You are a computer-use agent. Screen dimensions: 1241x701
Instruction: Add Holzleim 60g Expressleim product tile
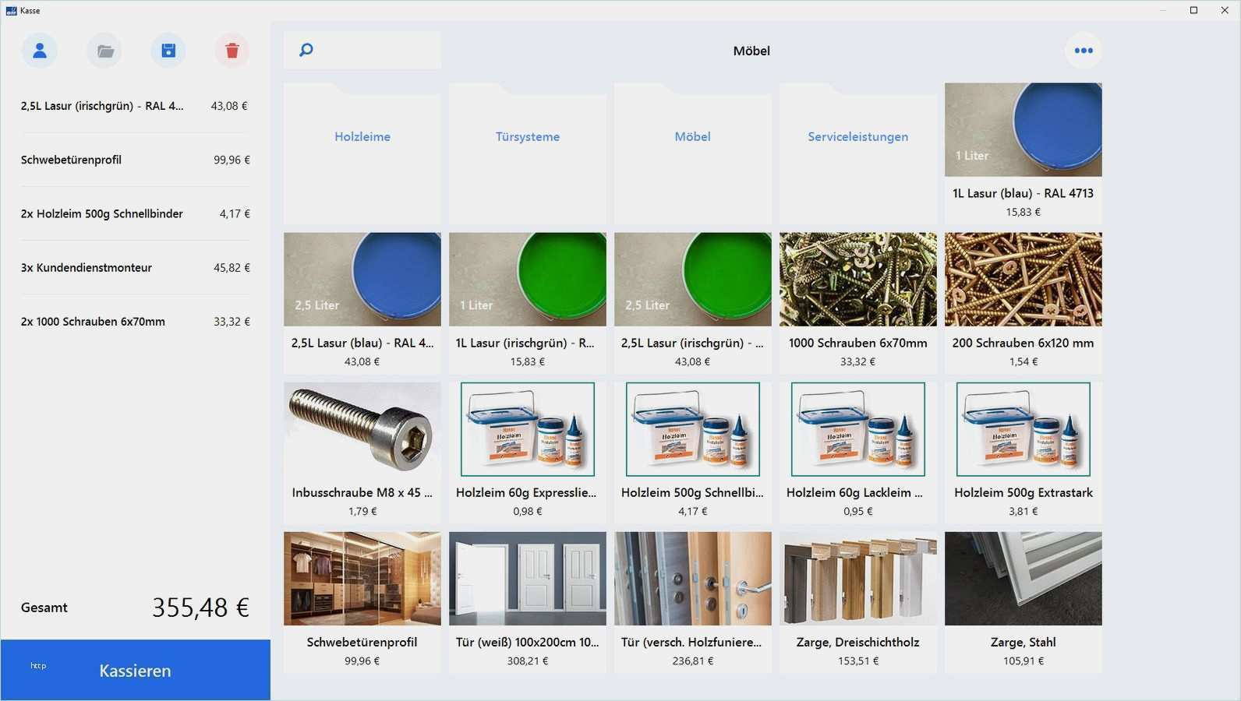[528, 453]
